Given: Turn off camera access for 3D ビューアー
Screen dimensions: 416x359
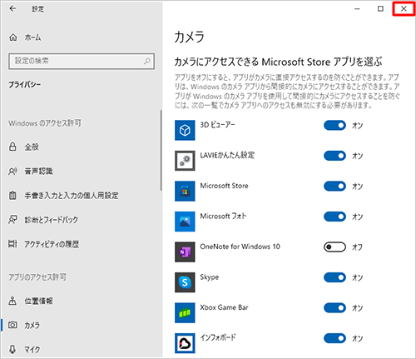Looking at the screenshot, I should click(334, 125).
